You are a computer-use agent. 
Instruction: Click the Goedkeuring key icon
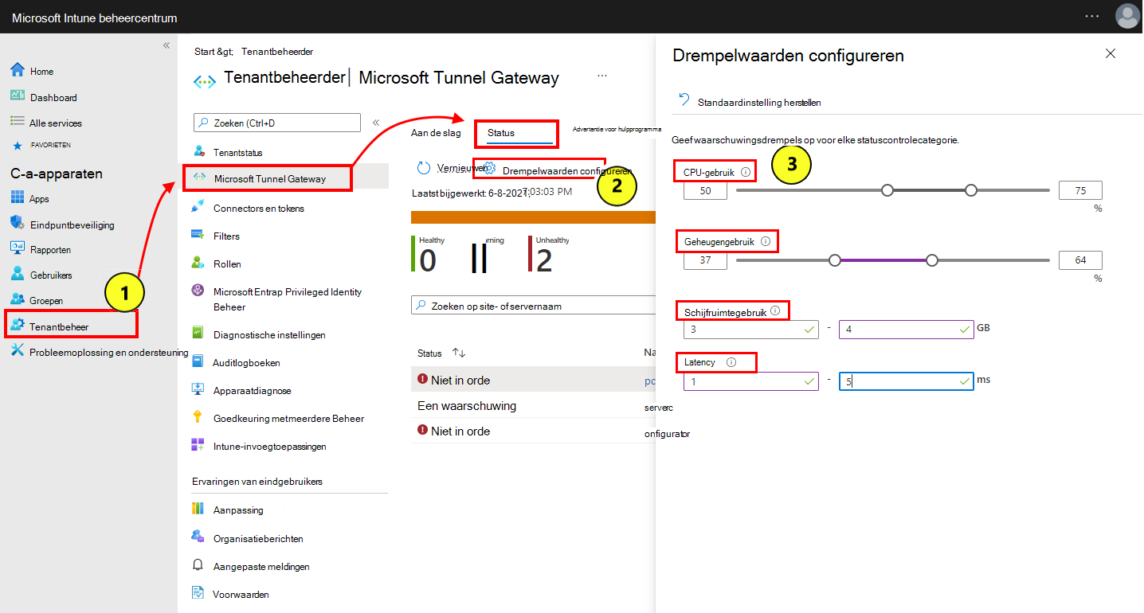pos(198,417)
